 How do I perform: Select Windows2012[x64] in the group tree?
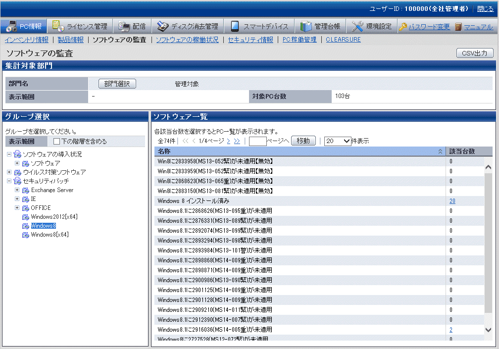point(54,217)
